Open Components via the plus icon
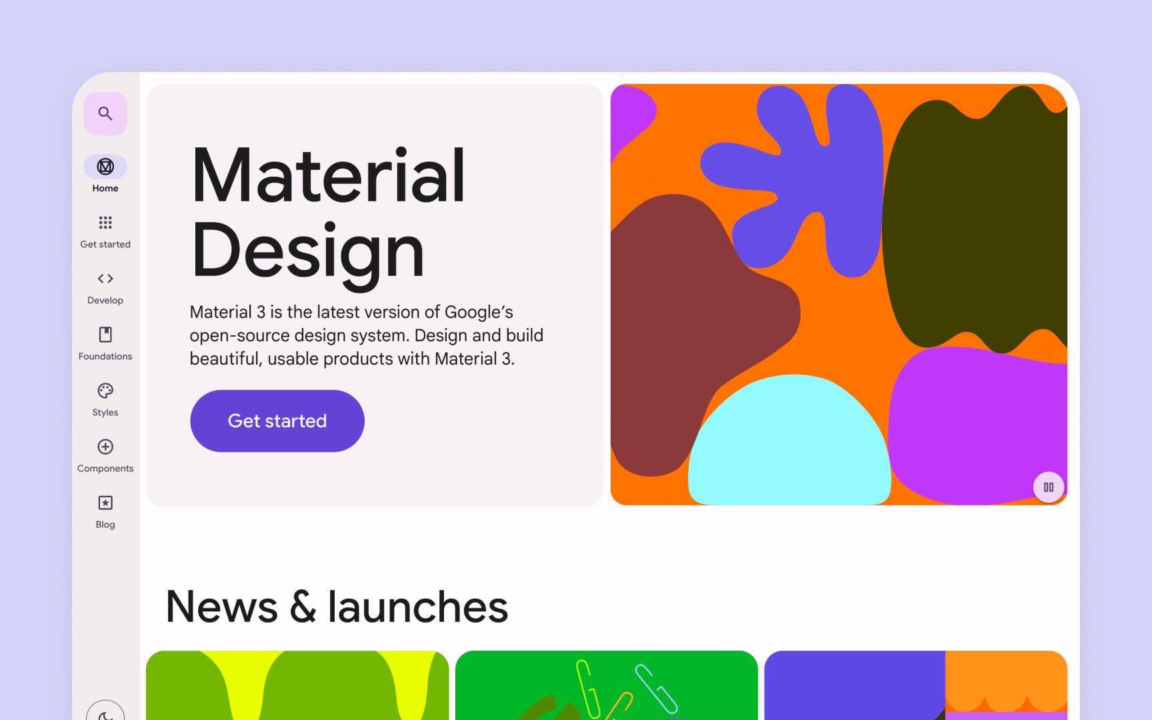This screenshot has height=720, width=1152. click(105, 447)
